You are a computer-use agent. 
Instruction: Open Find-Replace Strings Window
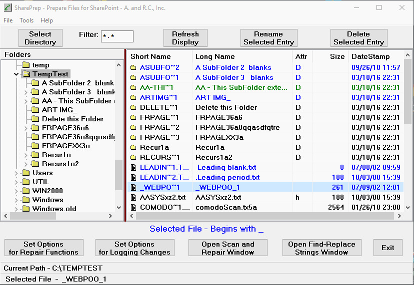coord(322,248)
